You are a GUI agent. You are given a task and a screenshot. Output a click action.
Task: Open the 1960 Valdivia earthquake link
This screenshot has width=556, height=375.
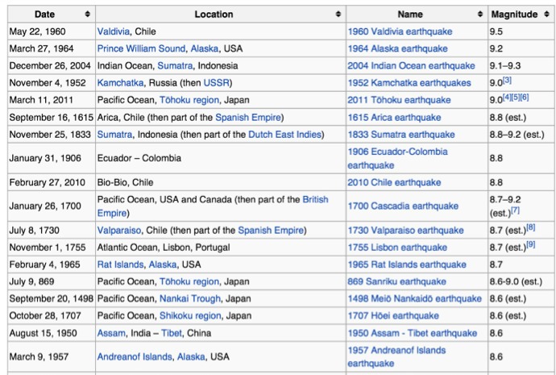(x=400, y=31)
